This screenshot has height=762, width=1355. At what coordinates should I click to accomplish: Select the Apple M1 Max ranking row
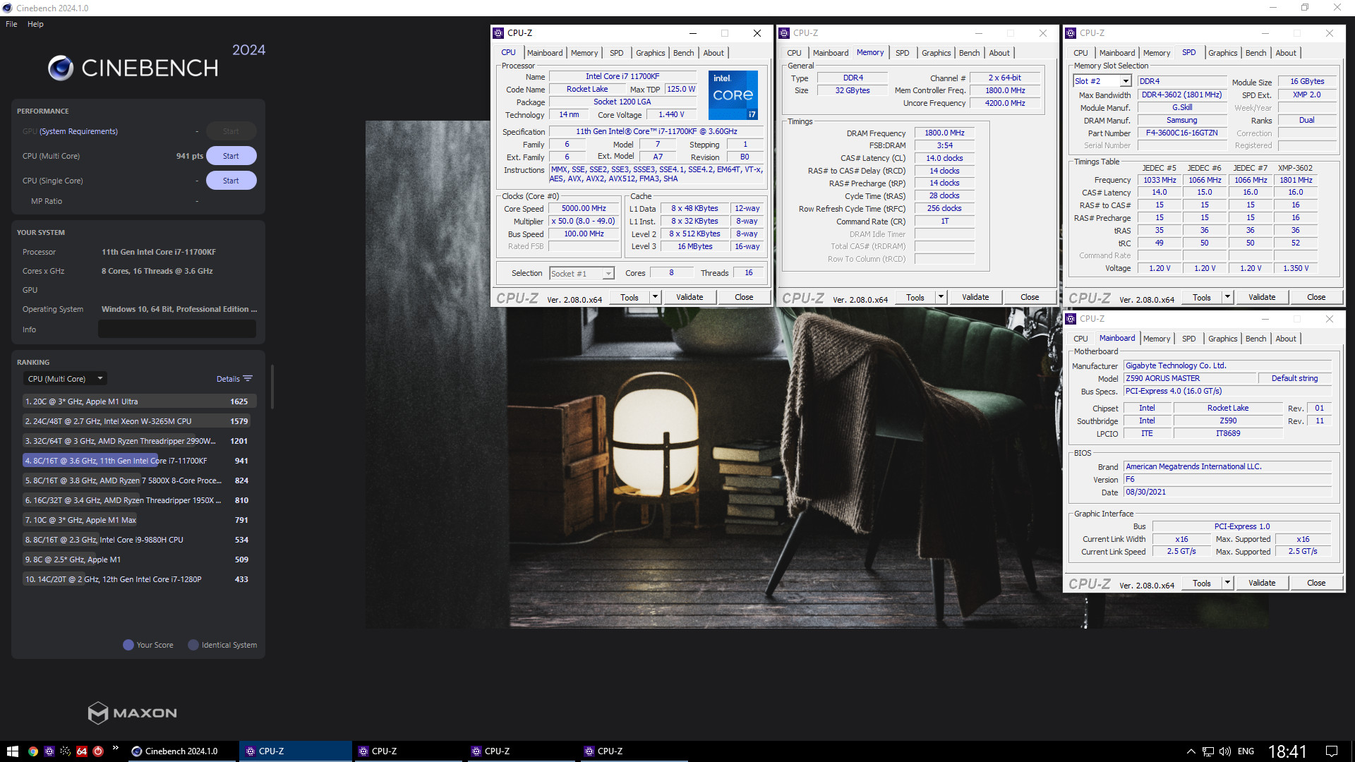click(138, 520)
